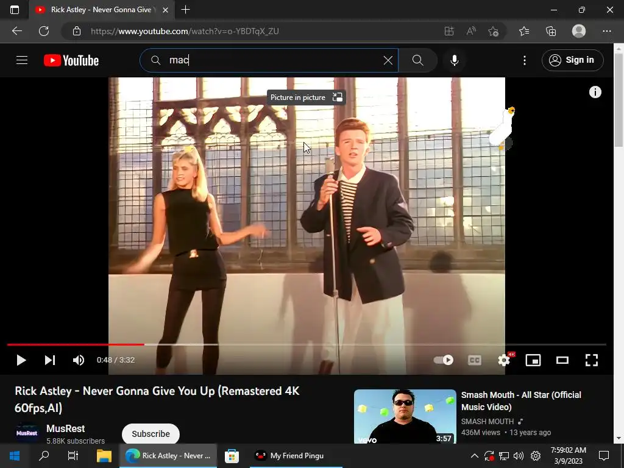Open Edge profile avatar
Screen dimensions: 624x468
click(x=579, y=31)
